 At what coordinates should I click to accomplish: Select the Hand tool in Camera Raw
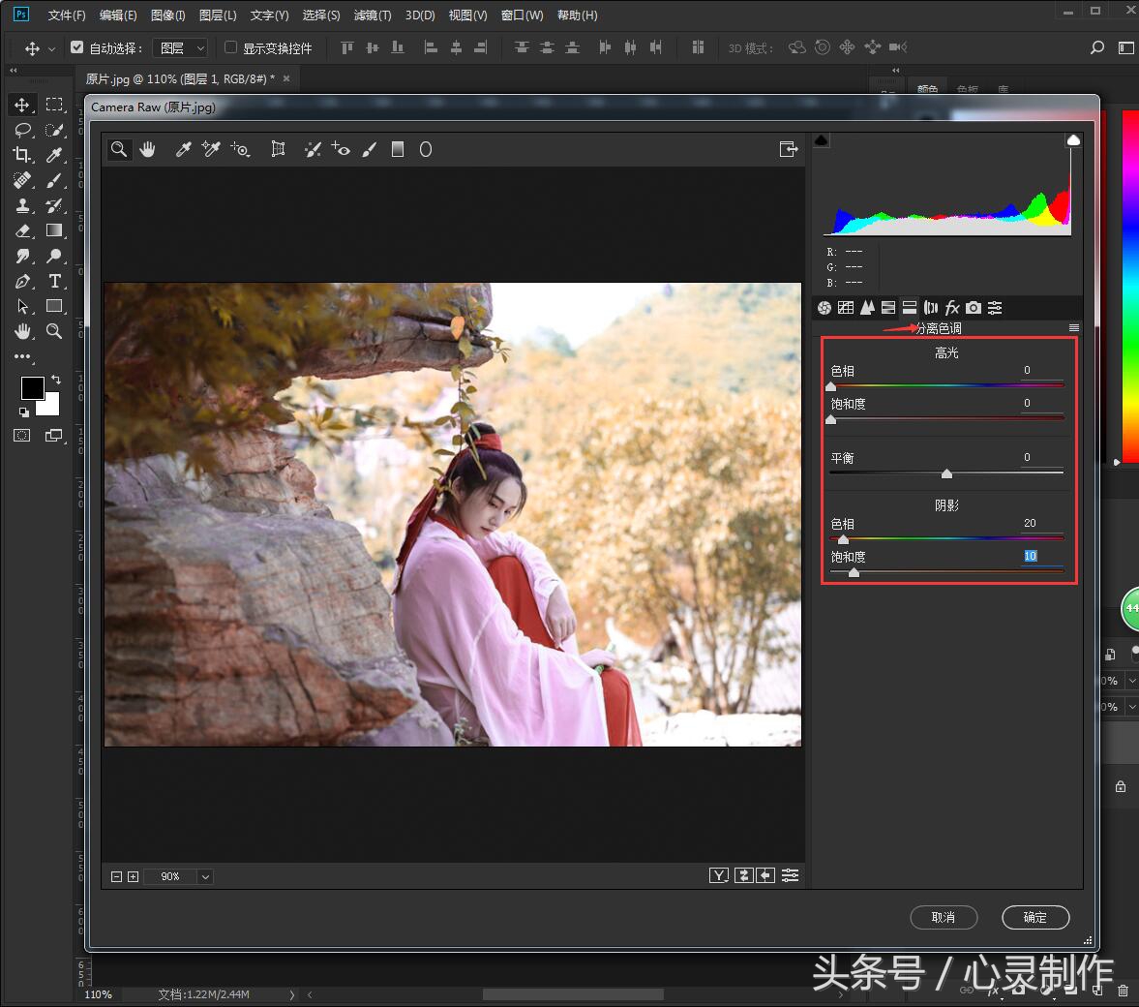tap(147, 149)
